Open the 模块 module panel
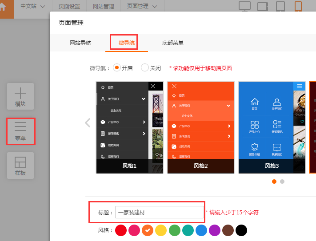This screenshot has width=316, height=241. click(x=20, y=96)
